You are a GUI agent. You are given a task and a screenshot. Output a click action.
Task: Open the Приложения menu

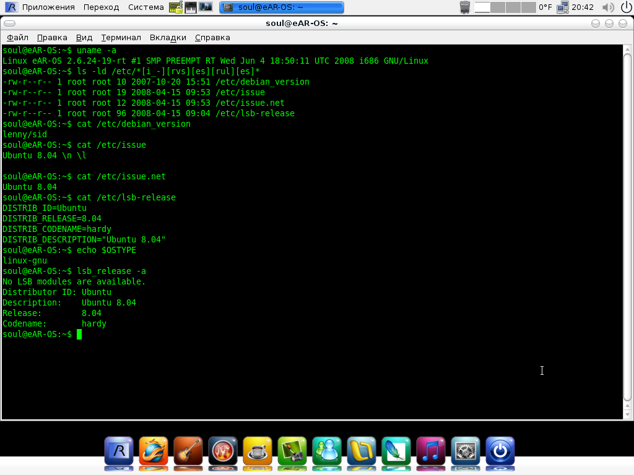[48, 7]
